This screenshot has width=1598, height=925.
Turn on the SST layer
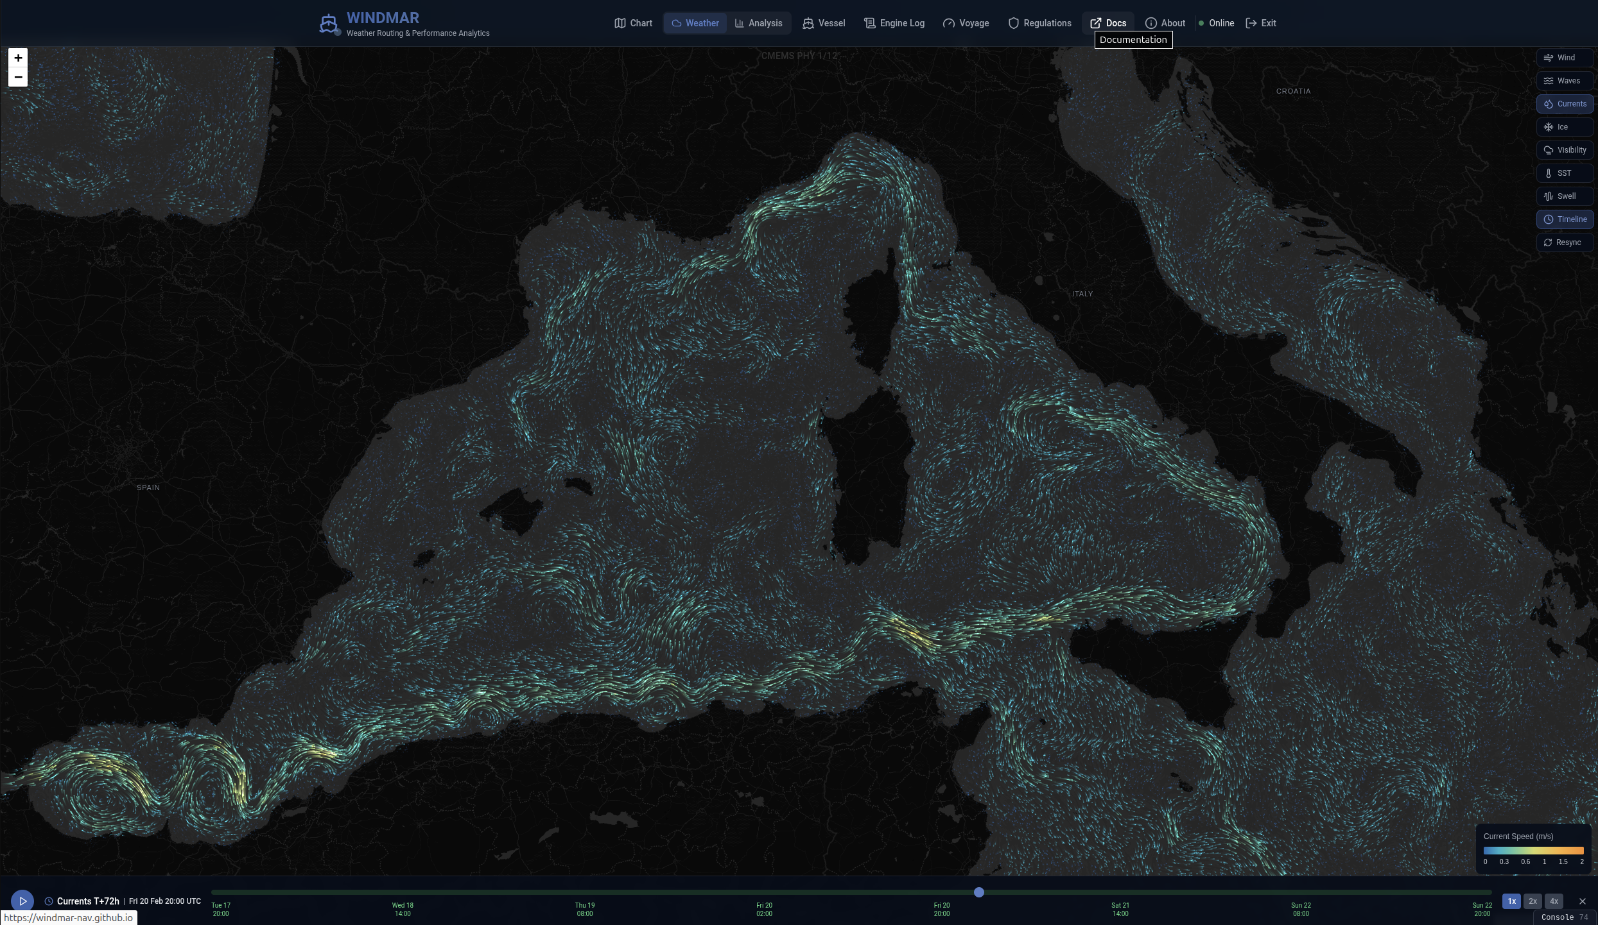pos(1565,173)
